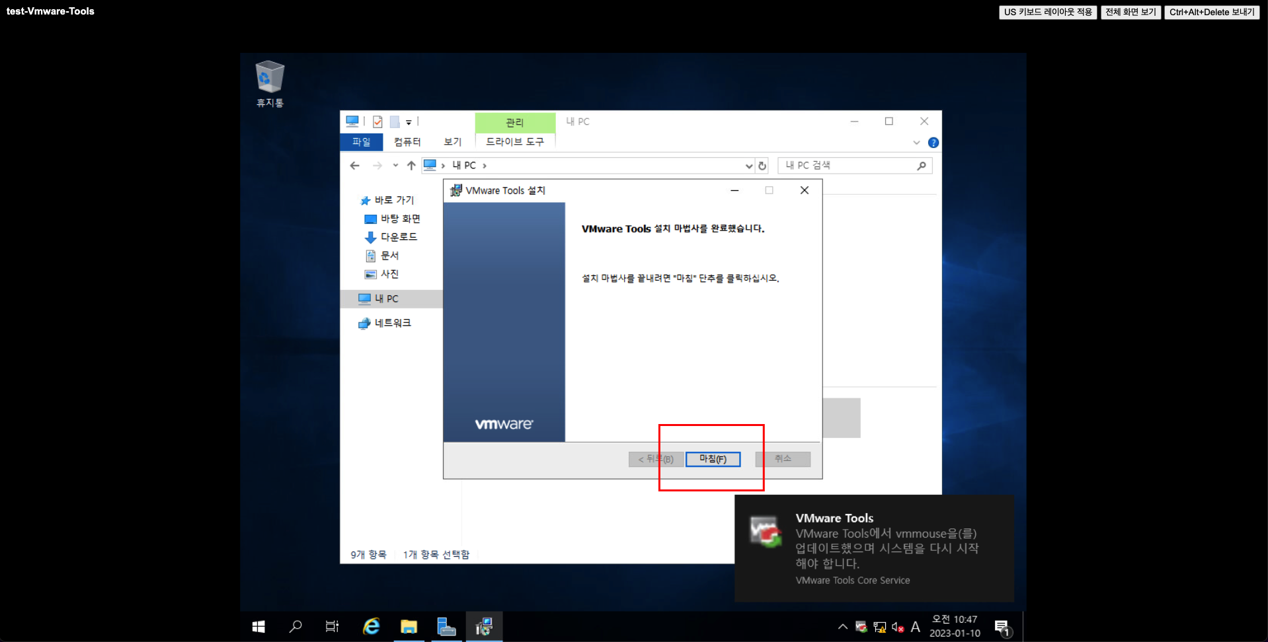Open File Explorer taskbar icon
Image resolution: width=1268 pixels, height=642 pixels.
pyautogui.click(x=409, y=627)
